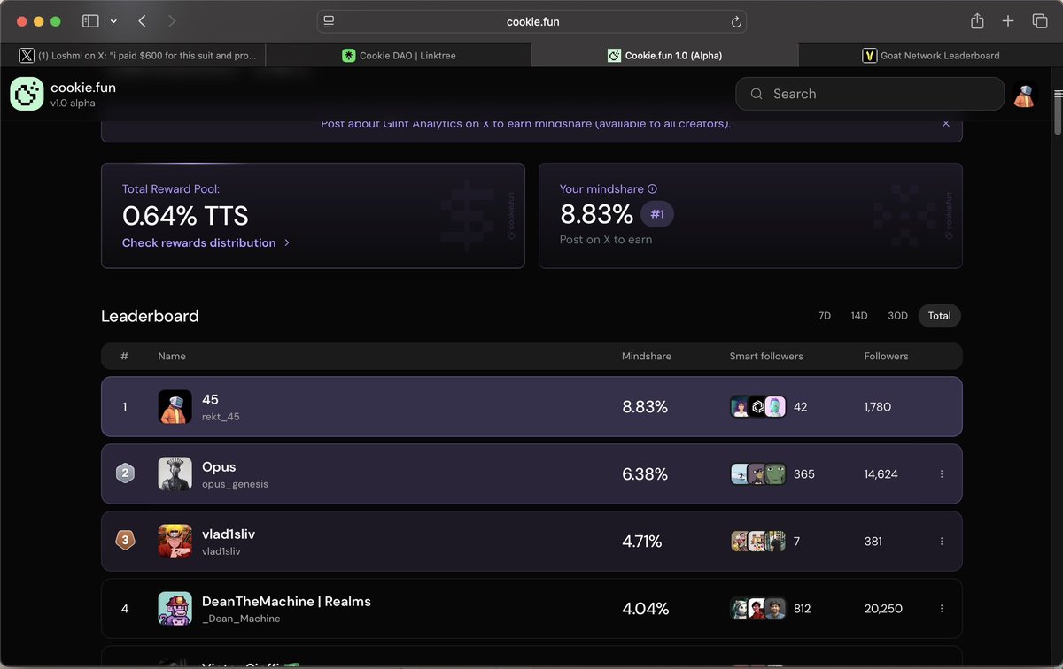Click smart follower avatars in DeanTheMachine row
This screenshot has height=669, width=1063.
pyautogui.click(x=757, y=609)
